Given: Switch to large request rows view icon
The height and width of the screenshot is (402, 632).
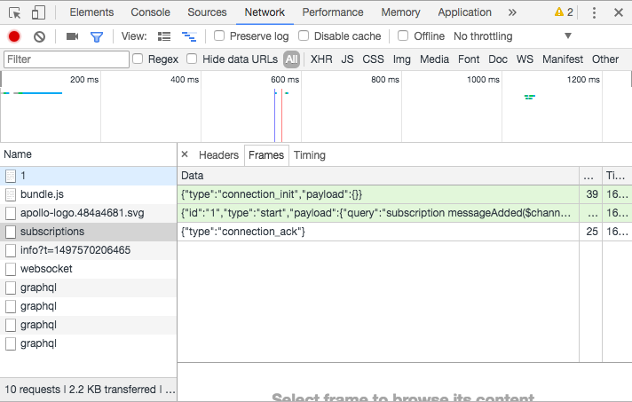Looking at the screenshot, I should tap(164, 36).
